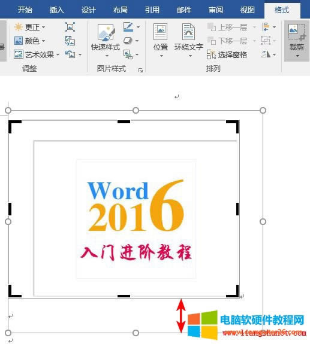Click the top-center black crop handle

[124, 121]
